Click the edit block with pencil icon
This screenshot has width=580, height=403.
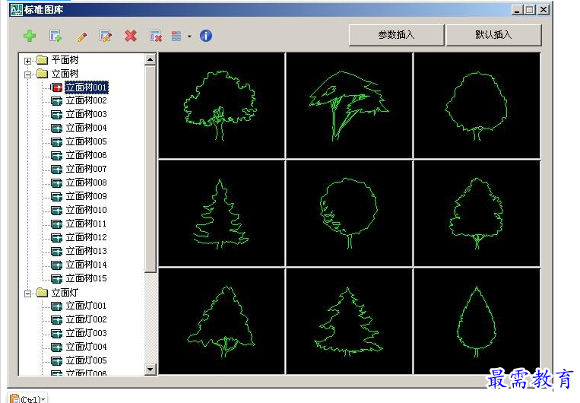(106, 36)
